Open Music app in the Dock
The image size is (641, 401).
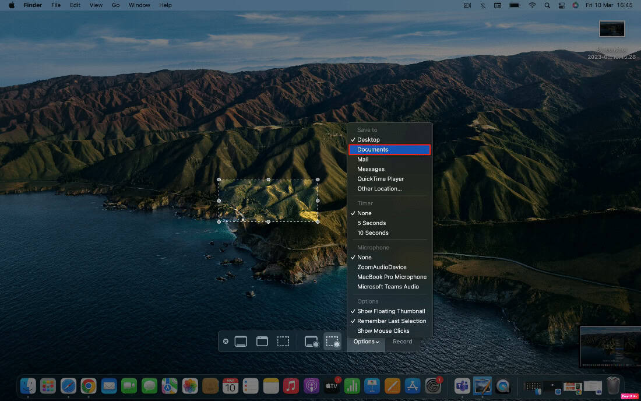click(291, 385)
